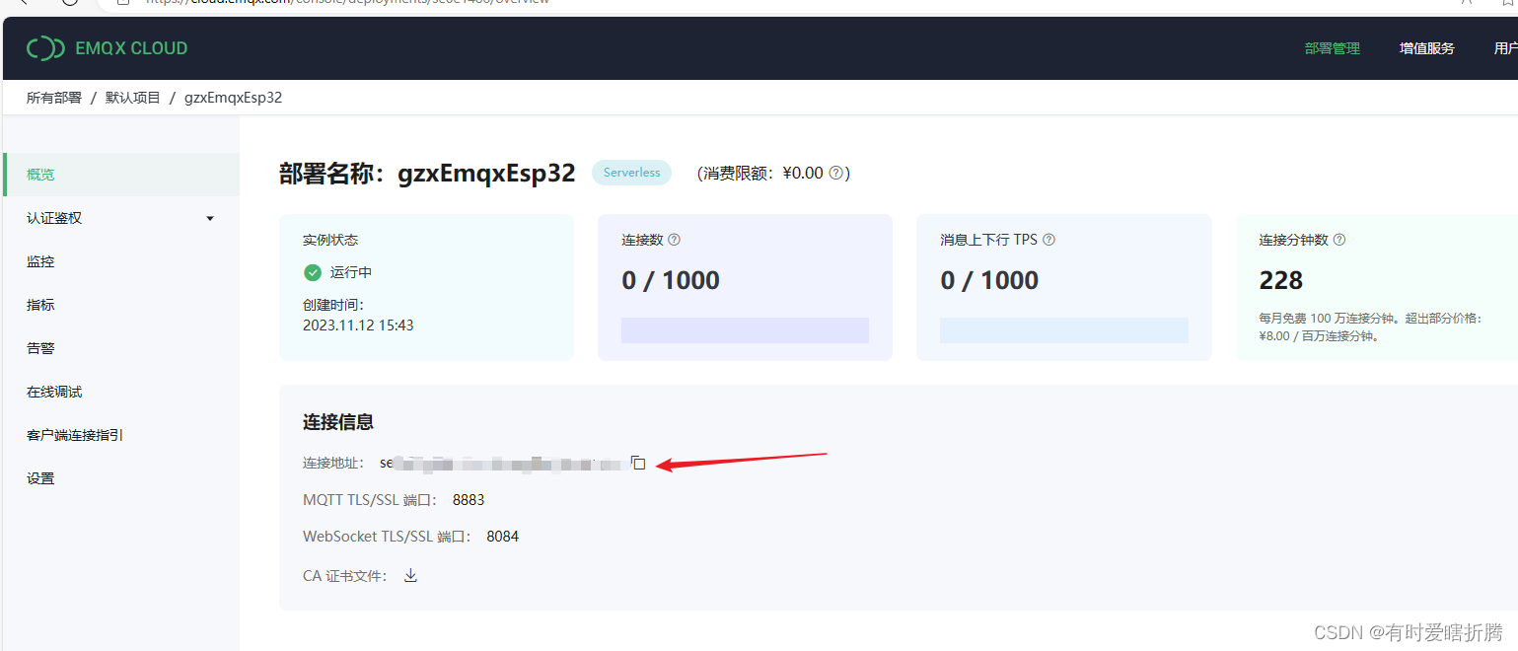Open the 增值服务 top menu
The width and height of the screenshot is (1518, 651).
tap(1426, 48)
